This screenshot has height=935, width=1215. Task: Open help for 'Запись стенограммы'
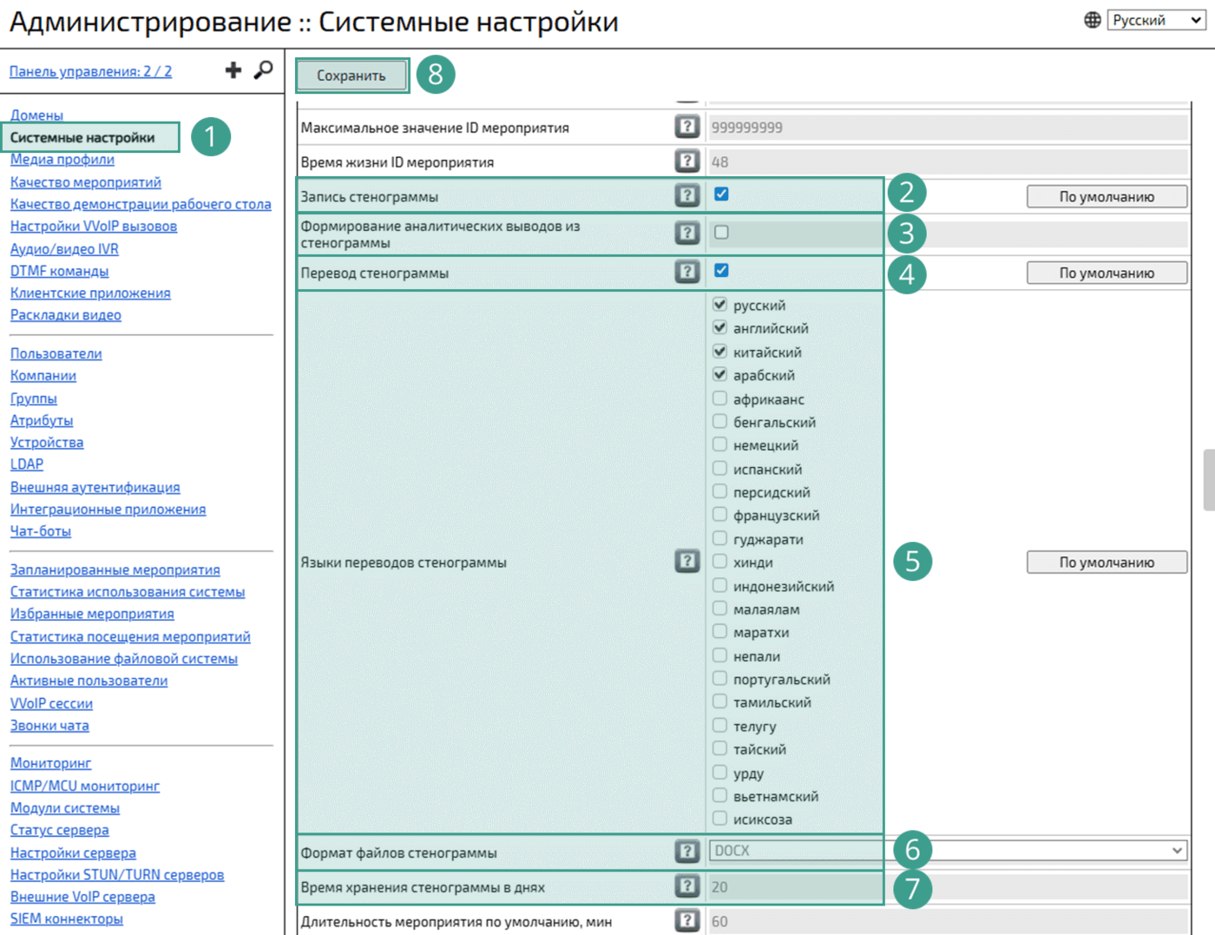tap(687, 195)
